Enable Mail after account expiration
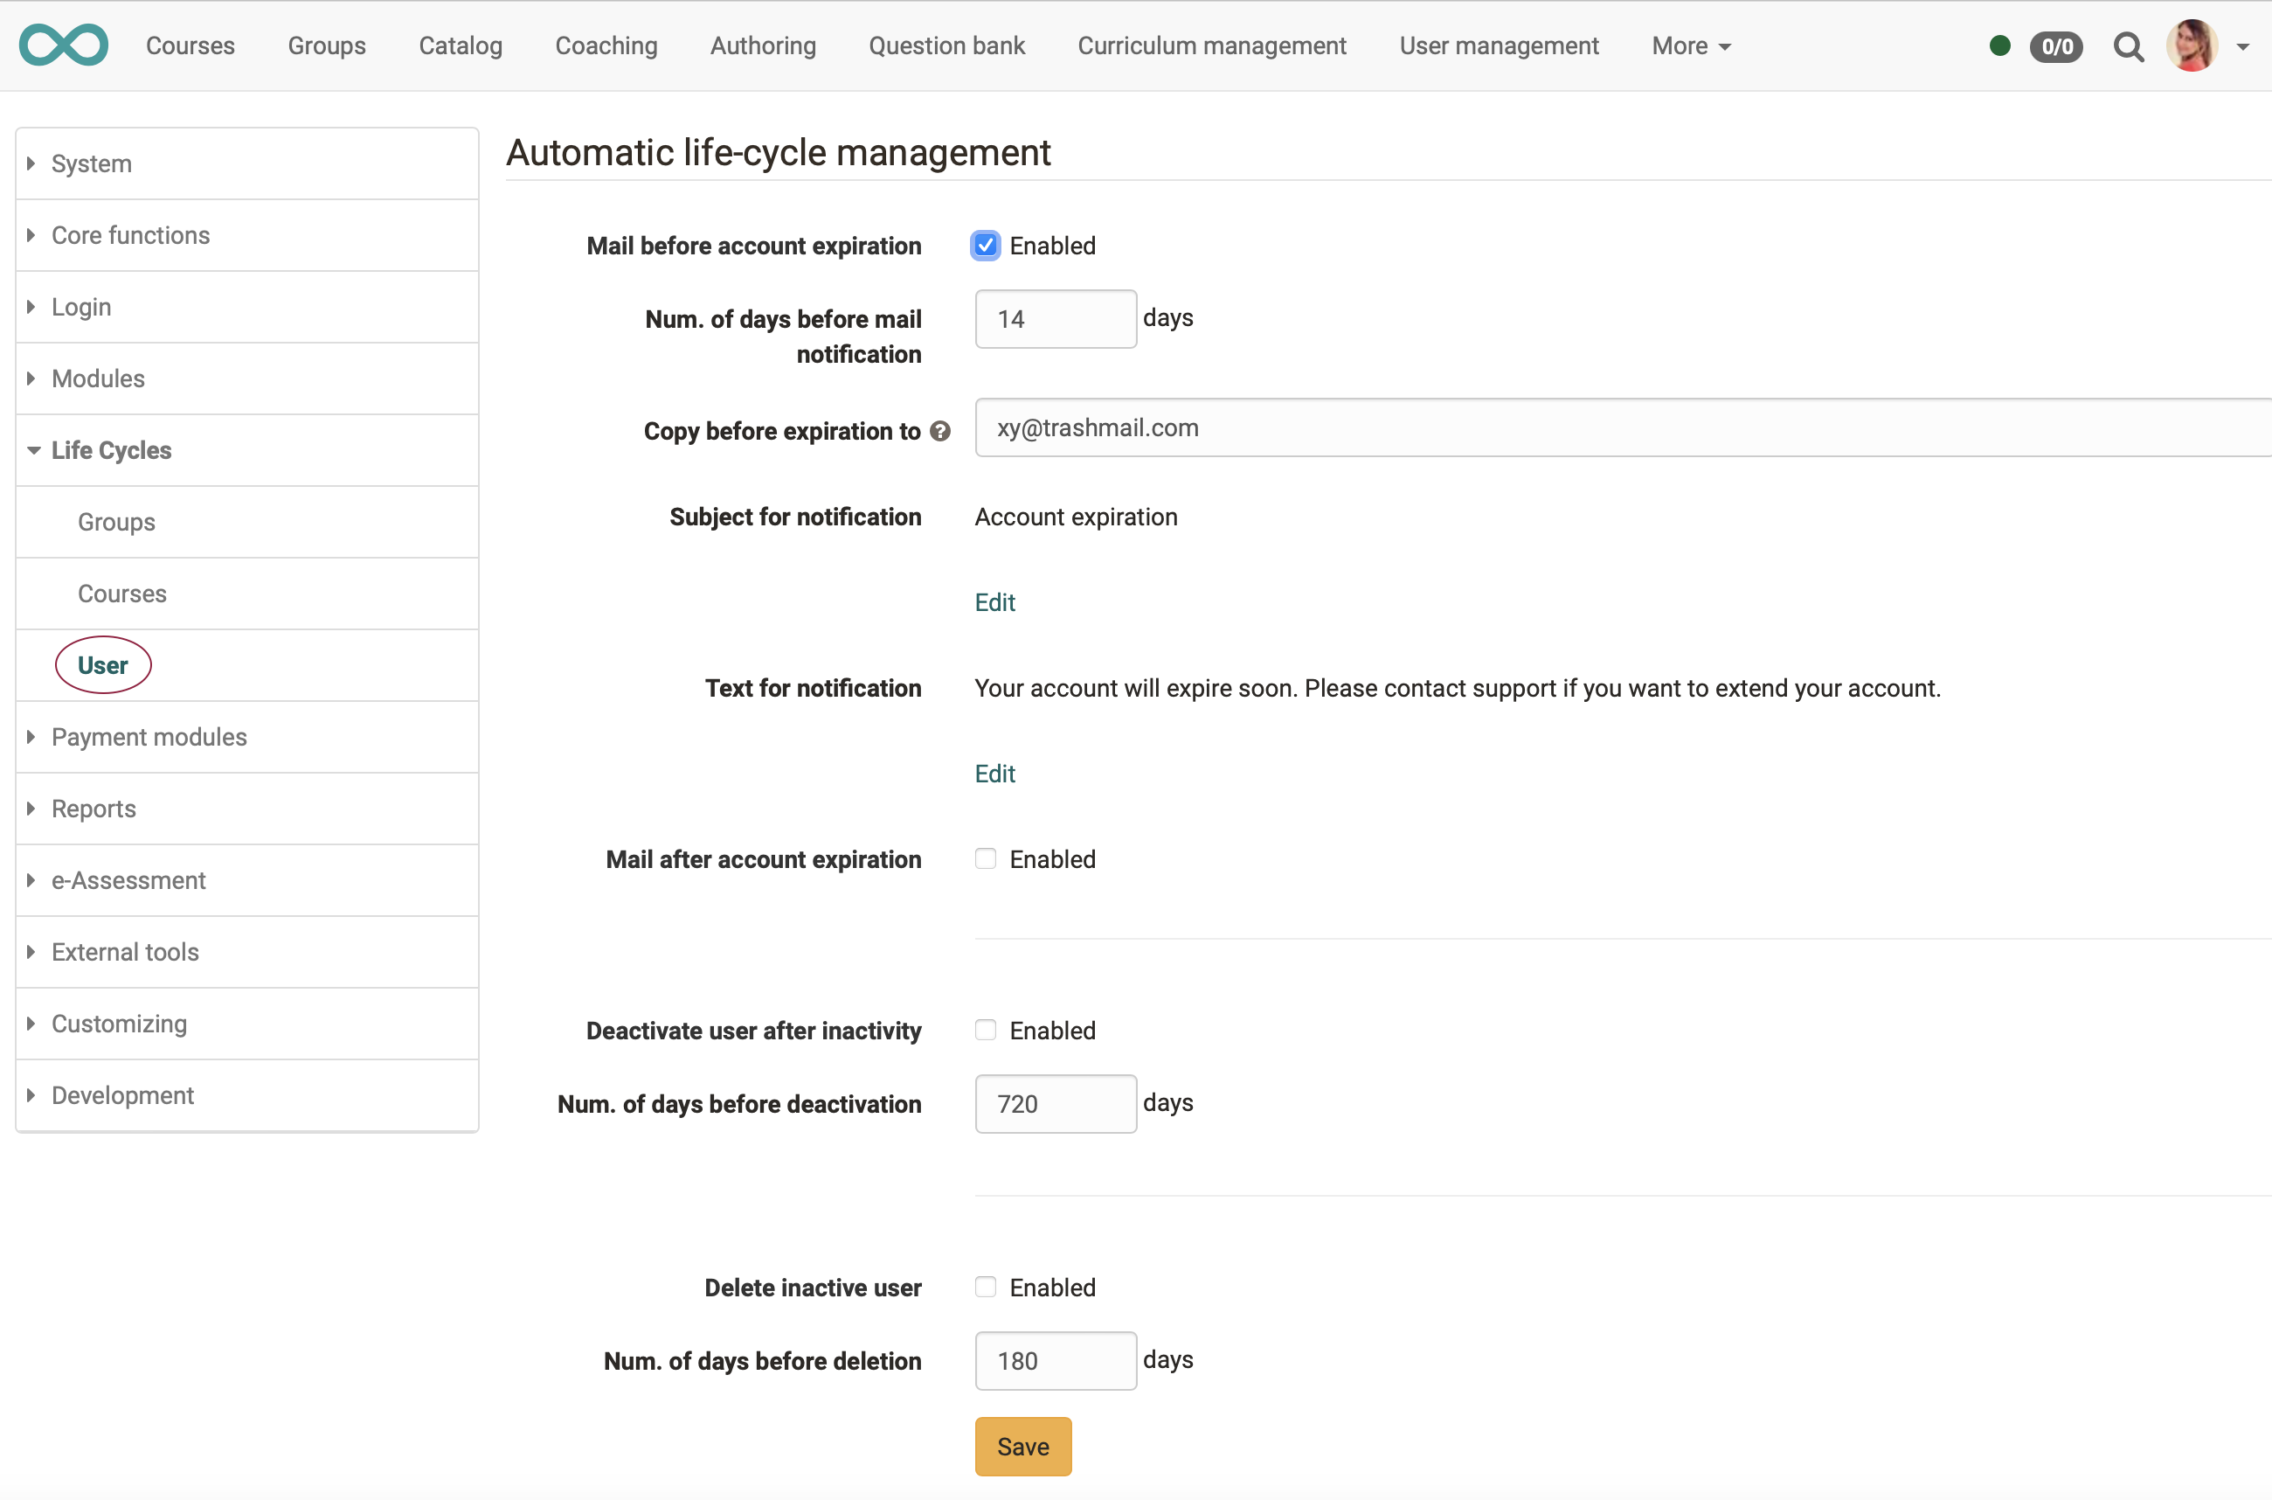2272x1500 pixels. (x=985, y=858)
